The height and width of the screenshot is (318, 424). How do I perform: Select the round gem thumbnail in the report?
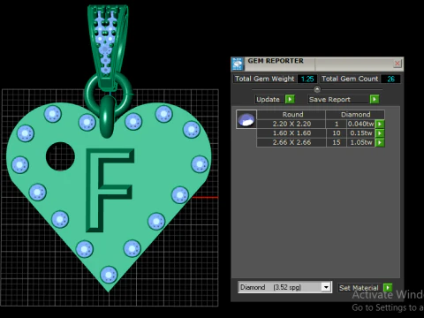(x=246, y=119)
